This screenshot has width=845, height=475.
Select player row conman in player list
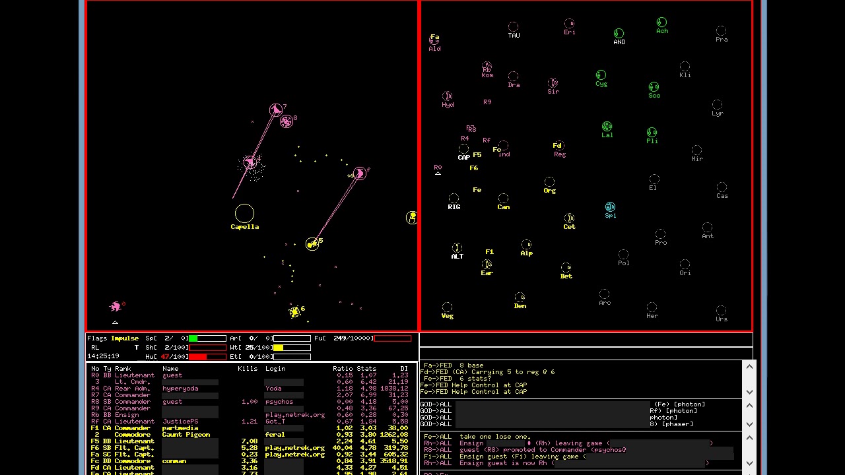[x=250, y=461]
